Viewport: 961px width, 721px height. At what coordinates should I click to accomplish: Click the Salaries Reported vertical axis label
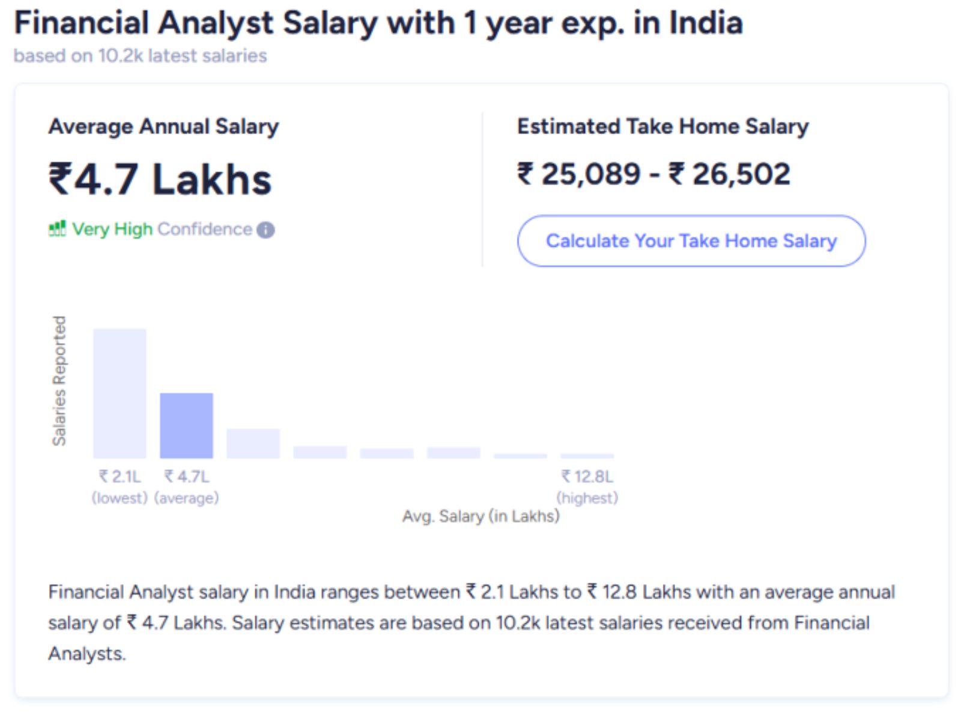(x=59, y=381)
